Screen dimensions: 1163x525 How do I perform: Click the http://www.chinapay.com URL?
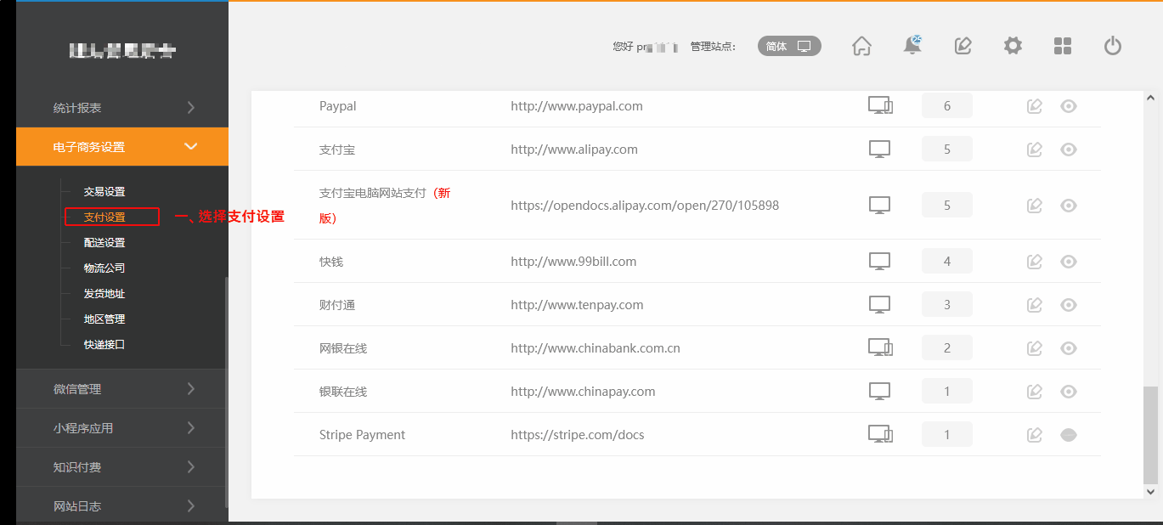pyautogui.click(x=583, y=392)
